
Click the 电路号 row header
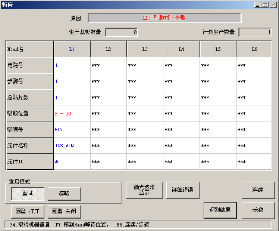click(x=30, y=65)
